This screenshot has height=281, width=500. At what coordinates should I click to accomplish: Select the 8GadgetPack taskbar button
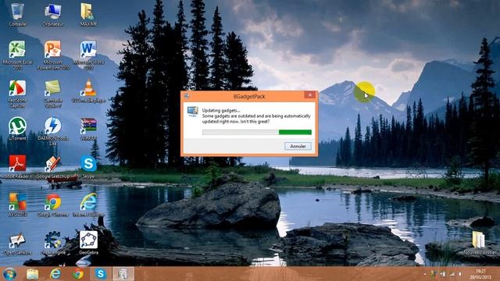[123, 274]
